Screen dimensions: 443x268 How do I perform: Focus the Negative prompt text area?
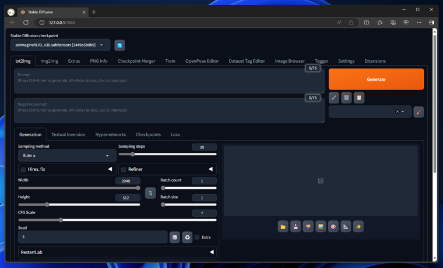pyautogui.click(x=169, y=111)
